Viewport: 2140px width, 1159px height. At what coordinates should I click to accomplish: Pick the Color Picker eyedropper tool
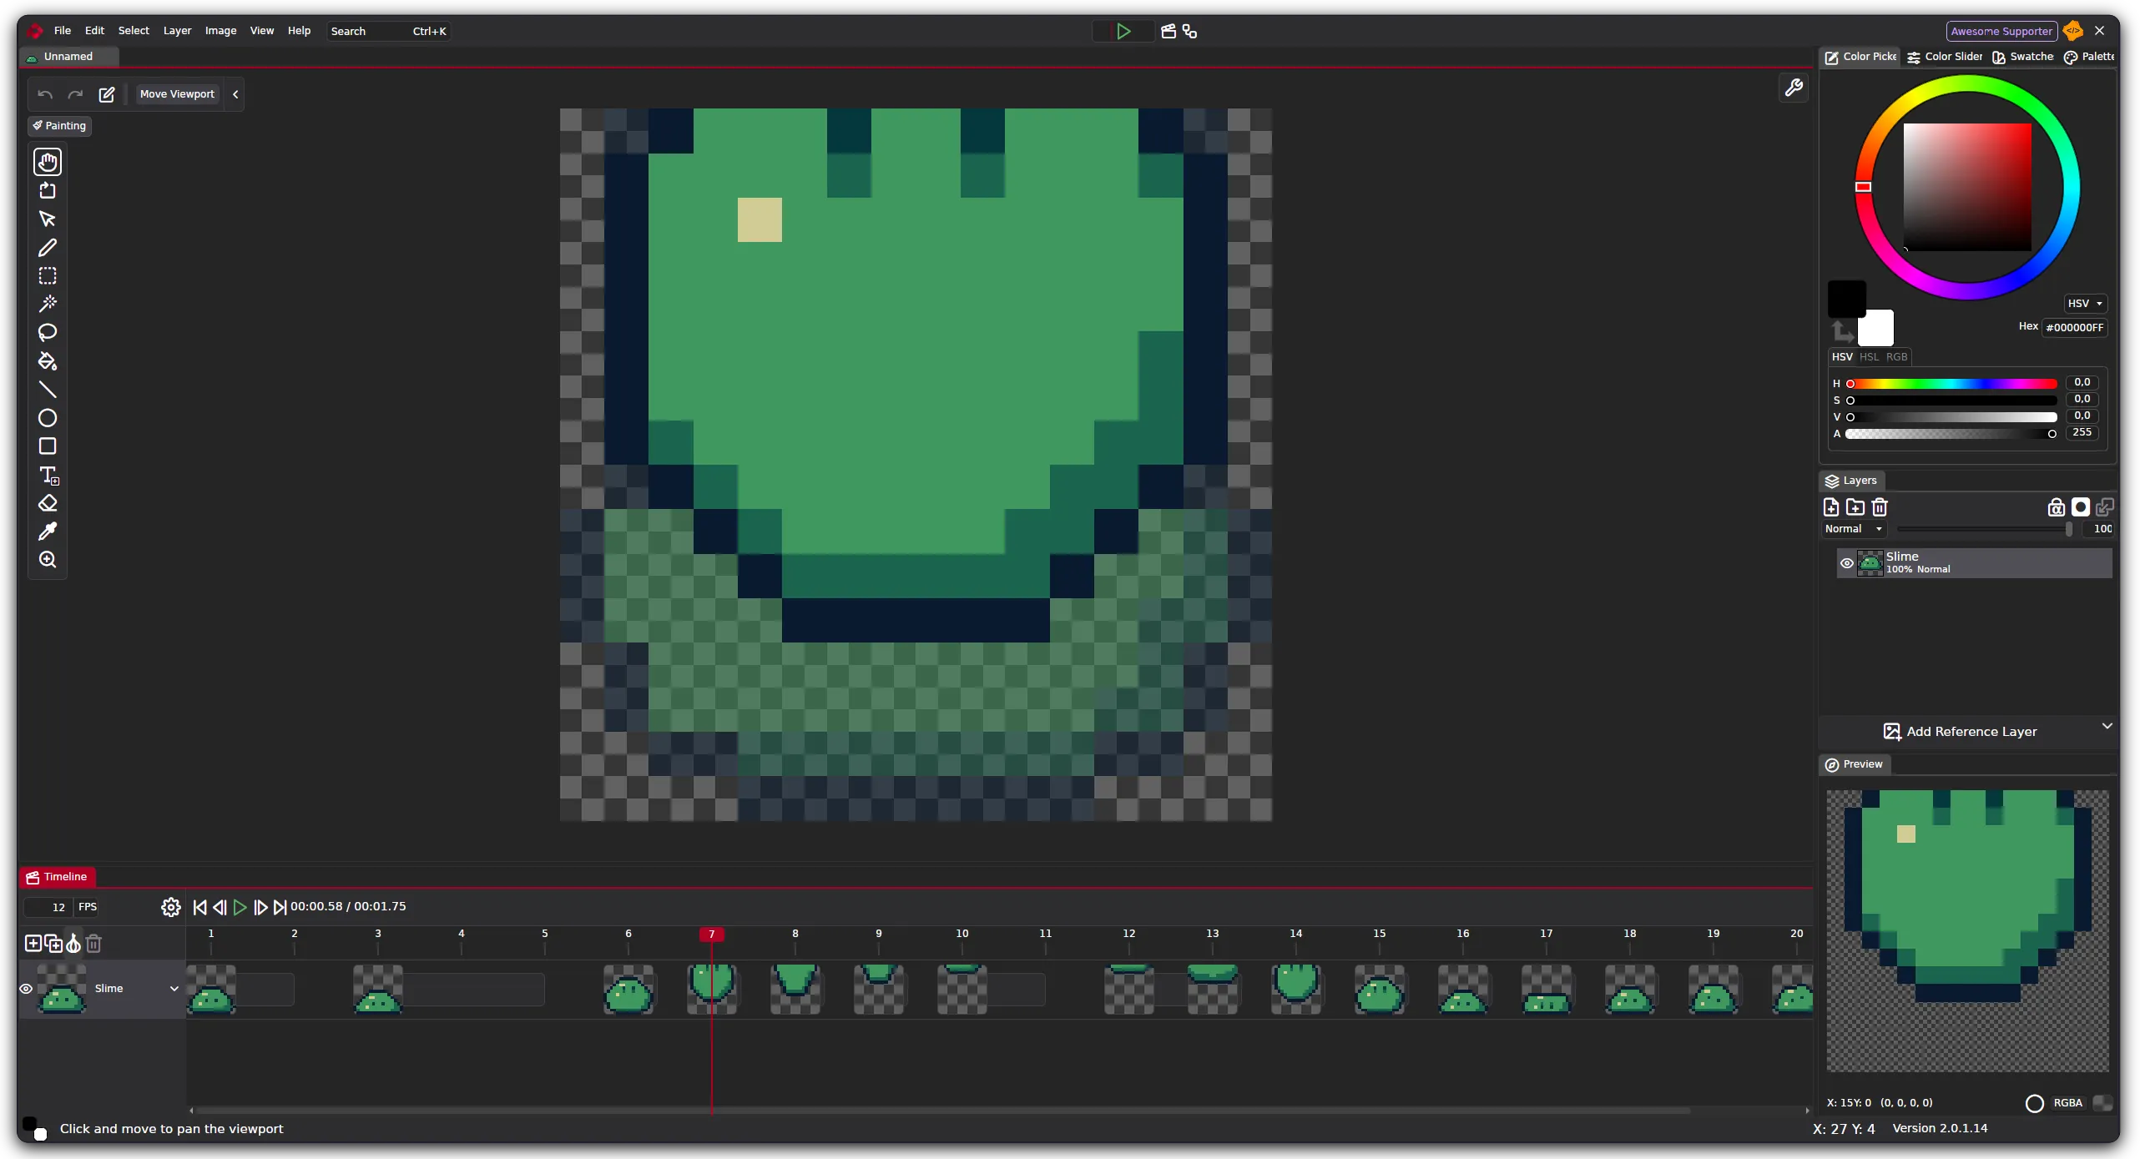tap(48, 532)
